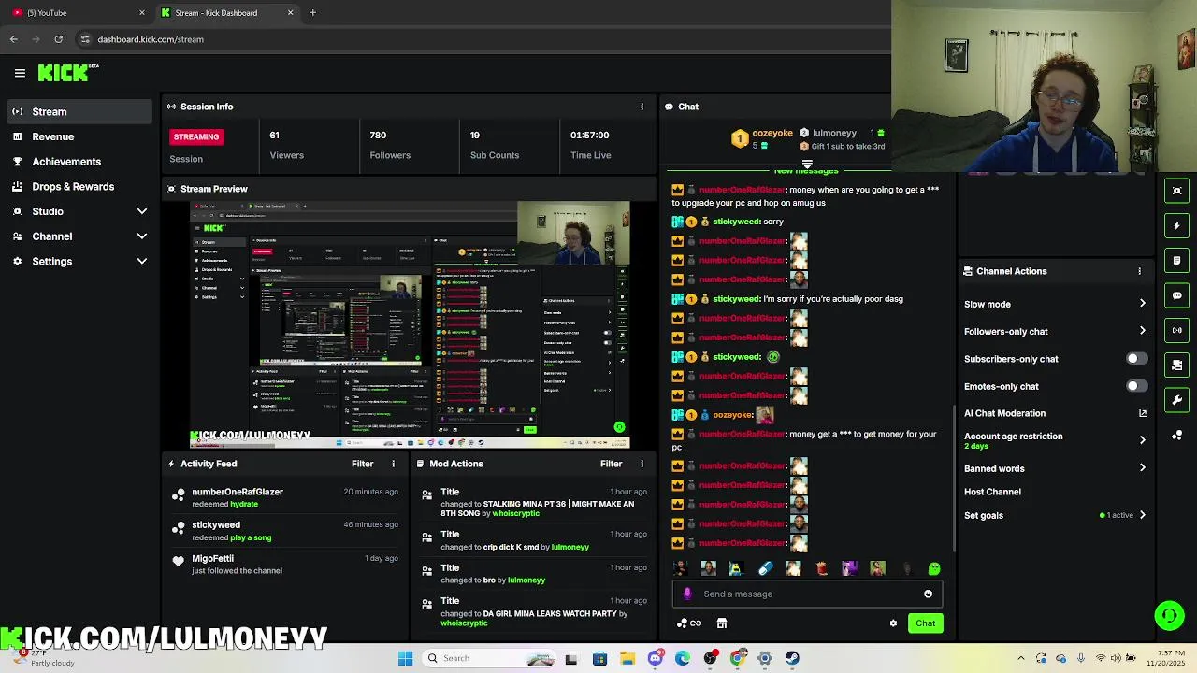Show hidden system tray icons
1197x673 pixels.
1020,658
